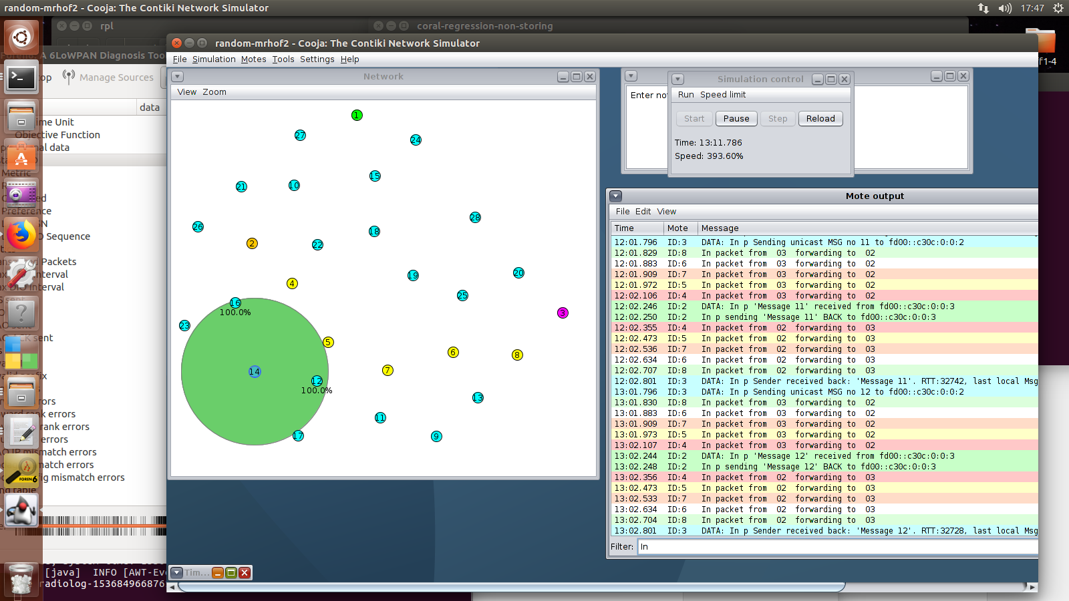This screenshot has height=601, width=1069.
Task: Click the Step button
Action: pos(778,119)
